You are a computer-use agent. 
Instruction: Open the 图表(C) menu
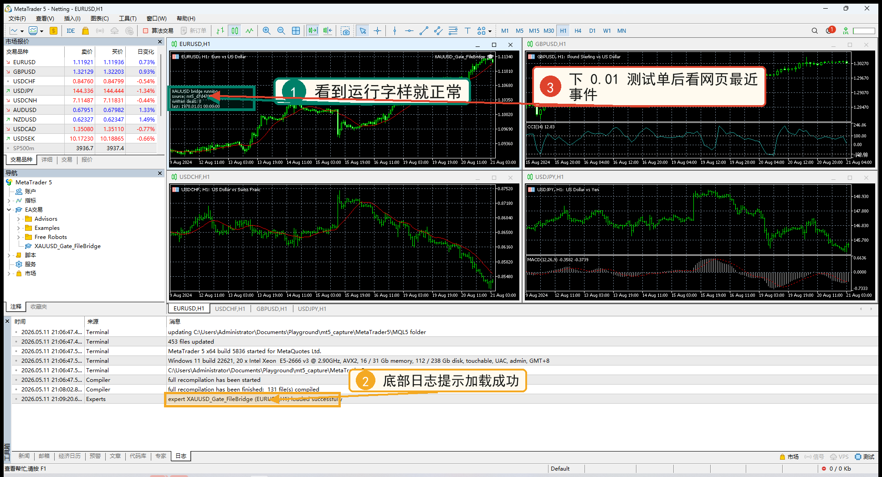(x=99, y=18)
